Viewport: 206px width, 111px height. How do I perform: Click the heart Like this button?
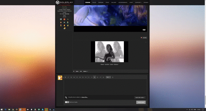click(x=144, y=38)
